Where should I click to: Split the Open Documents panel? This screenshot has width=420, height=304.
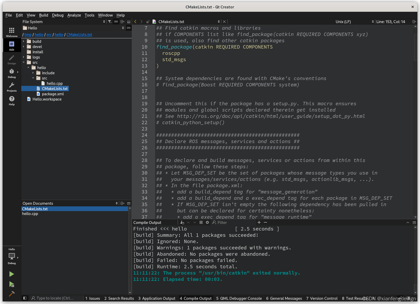click(x=122, y=203)
